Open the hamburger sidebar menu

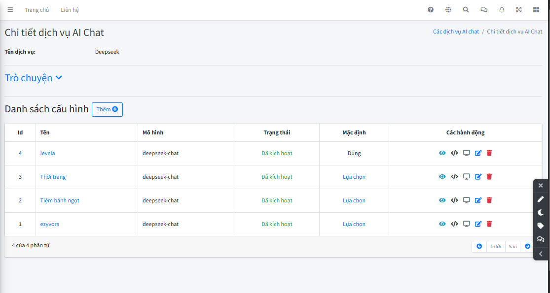click(x=10, y=10)
